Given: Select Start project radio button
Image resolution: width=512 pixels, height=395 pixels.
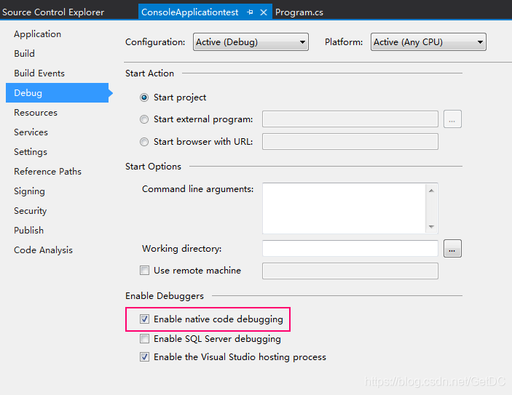Looking at the screenshot, I should pyautogui.click(x=144, y=97).
